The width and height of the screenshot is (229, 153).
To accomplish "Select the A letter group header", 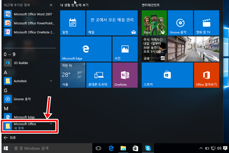I will (x=6, y=72).
